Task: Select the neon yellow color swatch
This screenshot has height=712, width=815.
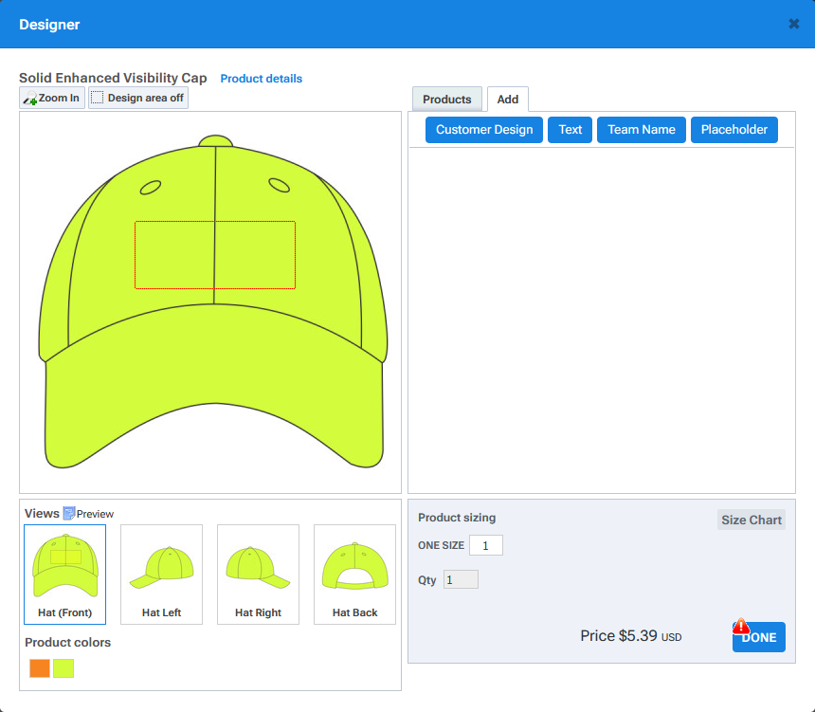Action: click(x=63, y=668)
